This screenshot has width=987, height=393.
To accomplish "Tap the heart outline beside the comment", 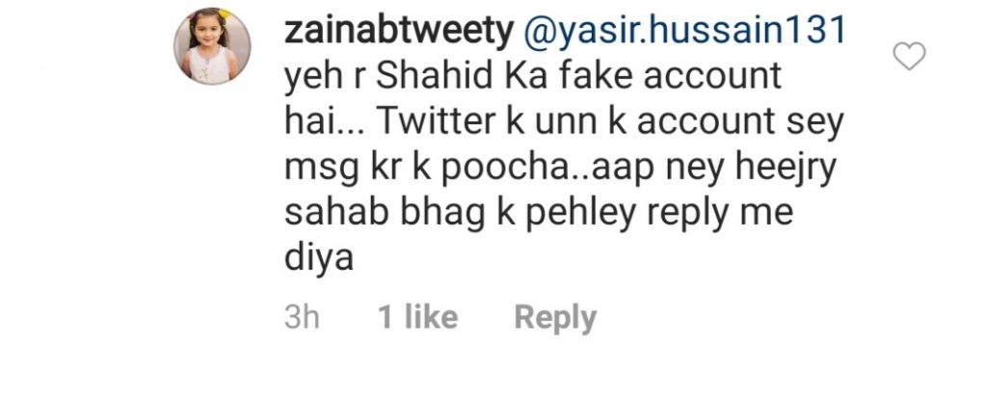I will 909,57.
